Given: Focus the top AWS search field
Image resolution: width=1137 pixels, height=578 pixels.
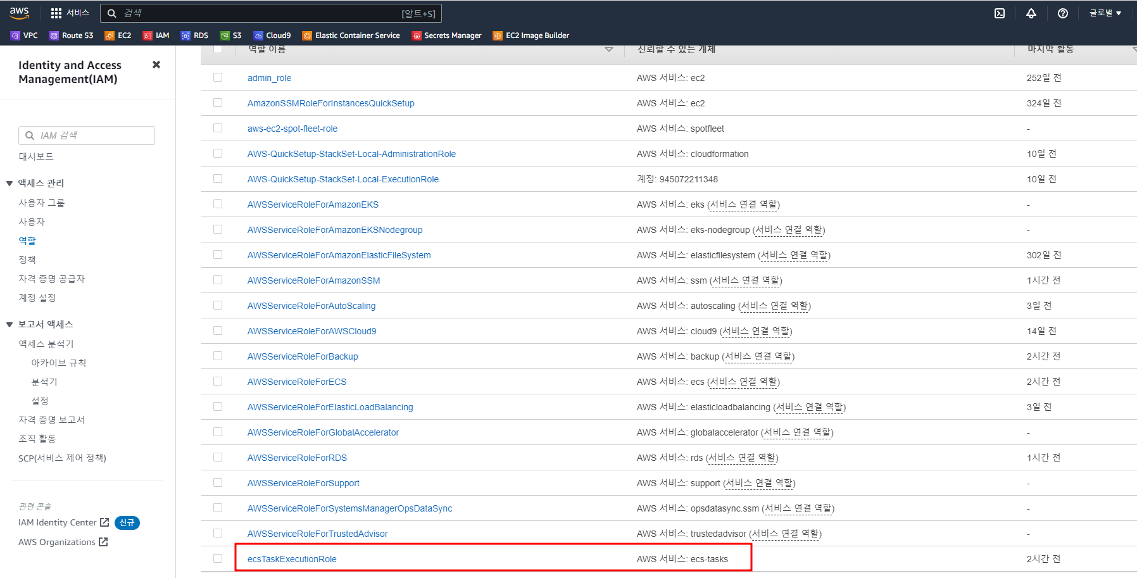Looking at the screenshot, I should pos(270,13).
